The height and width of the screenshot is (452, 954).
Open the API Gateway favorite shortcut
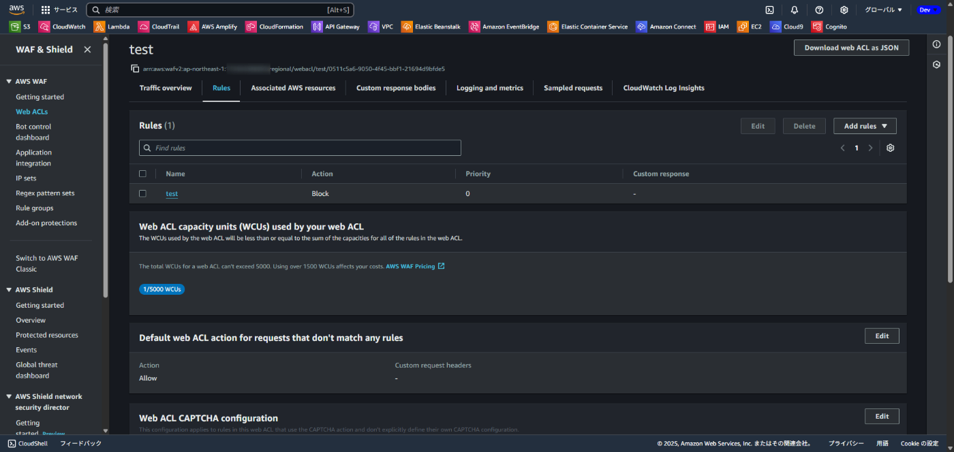(x=336, y=27)
